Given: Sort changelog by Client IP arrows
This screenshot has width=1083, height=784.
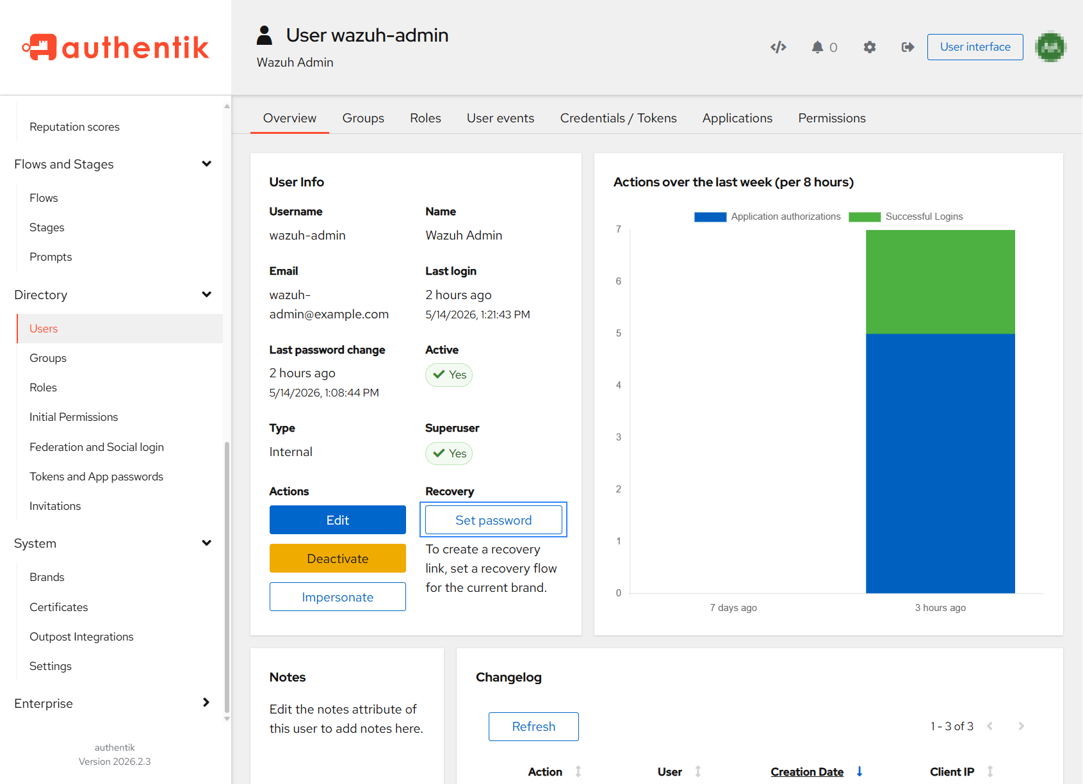Looking at the screenshot, I should (990, 772).
